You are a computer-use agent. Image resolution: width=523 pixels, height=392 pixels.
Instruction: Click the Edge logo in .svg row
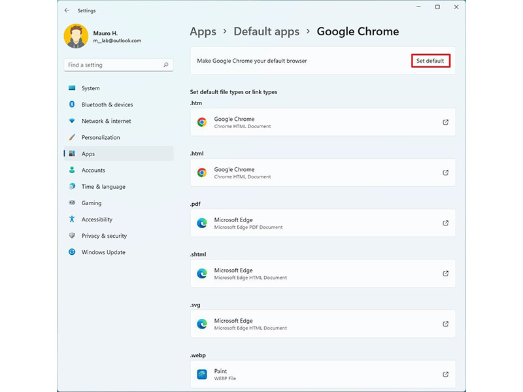pyautogui.click(x=202, y=323)
